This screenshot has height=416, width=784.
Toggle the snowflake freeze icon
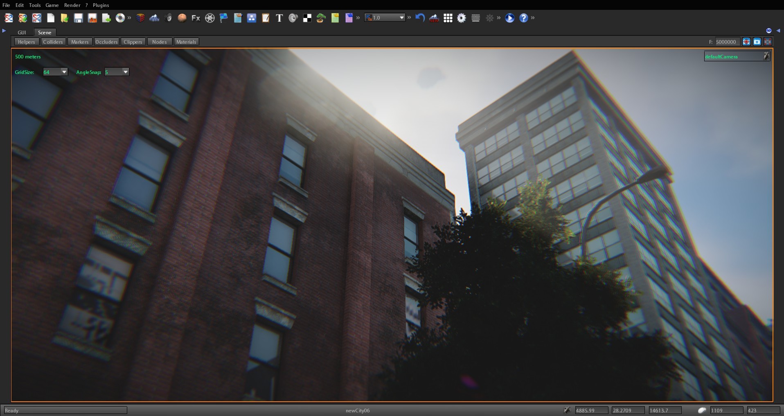click(x=490, y=18)
